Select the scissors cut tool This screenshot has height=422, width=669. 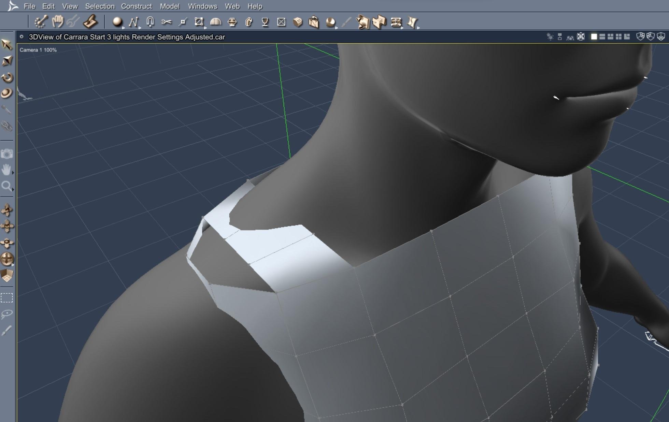[x=166, y=22]
